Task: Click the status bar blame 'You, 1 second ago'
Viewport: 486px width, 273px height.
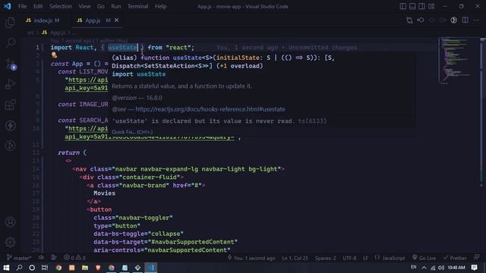Action: click(251, 258)
